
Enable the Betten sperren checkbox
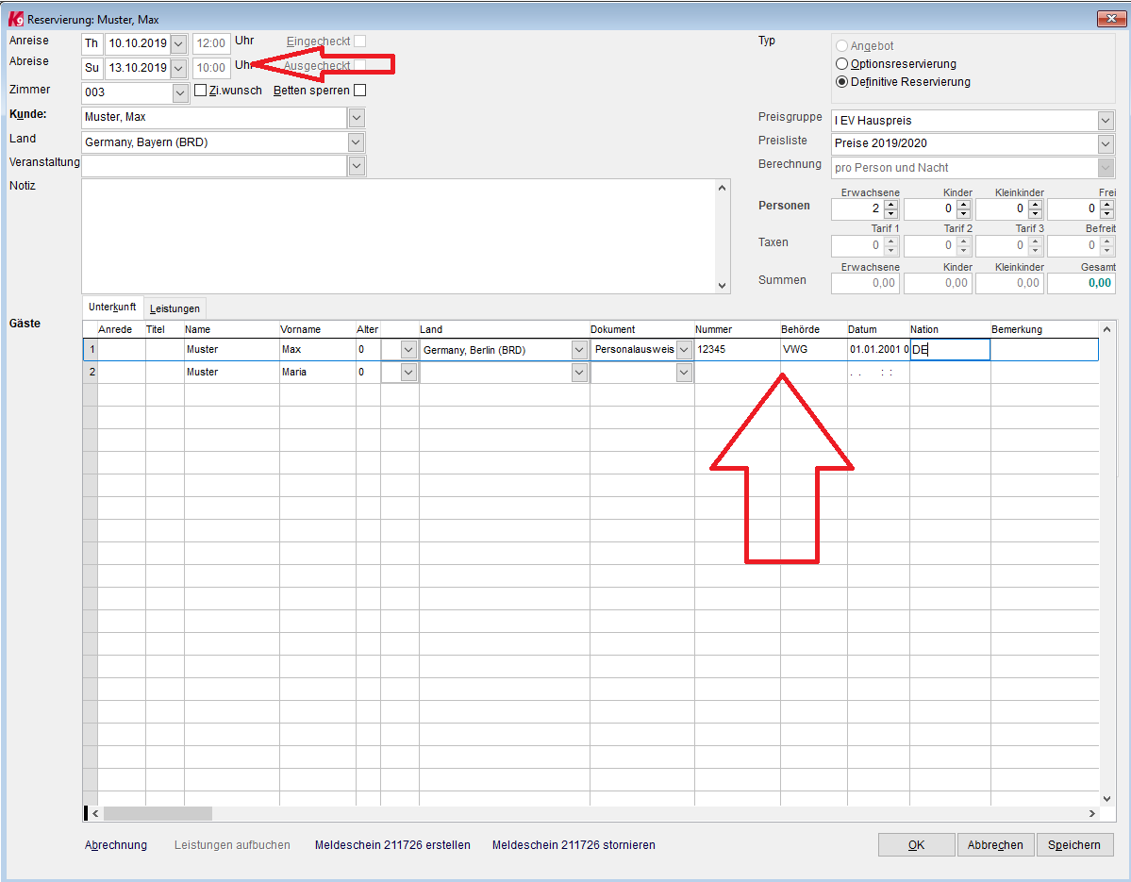pyautogui.click(x=360, y=91)
